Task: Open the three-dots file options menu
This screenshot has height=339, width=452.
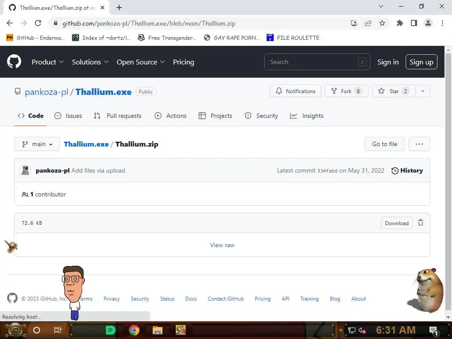Action: tap(419, 144)
